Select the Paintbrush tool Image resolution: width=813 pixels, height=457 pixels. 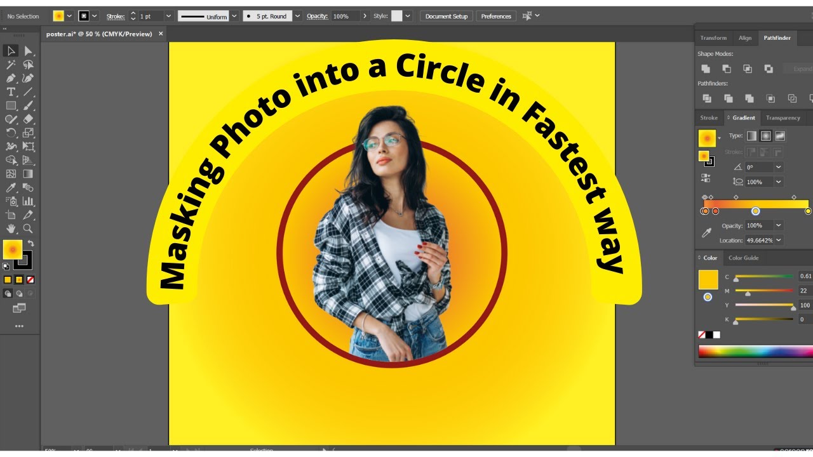coord(28,105)
